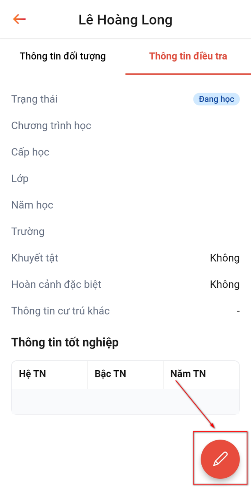Tap the Năm học row
This screenshot has height=492, width=251.
click(32, 205)
